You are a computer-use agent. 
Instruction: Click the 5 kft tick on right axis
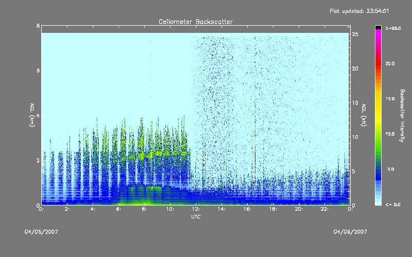[x=354, y=171]
